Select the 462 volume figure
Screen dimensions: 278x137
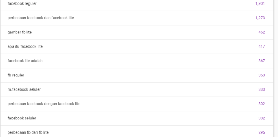click(262, 32)
